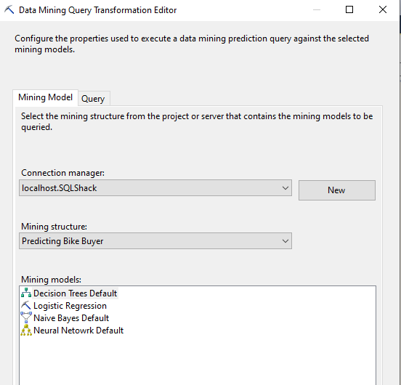Select Neural Netowrk Default model

[x=78, y=331]
